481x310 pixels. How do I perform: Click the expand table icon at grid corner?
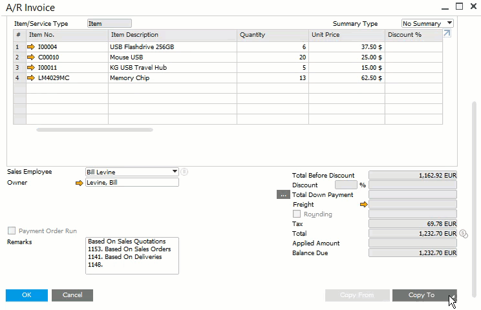447,34
